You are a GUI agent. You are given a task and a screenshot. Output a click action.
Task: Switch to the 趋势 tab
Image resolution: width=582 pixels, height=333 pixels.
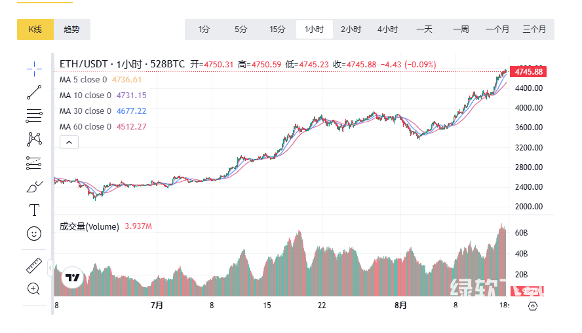pyautogui.click(x=72, y=29)
